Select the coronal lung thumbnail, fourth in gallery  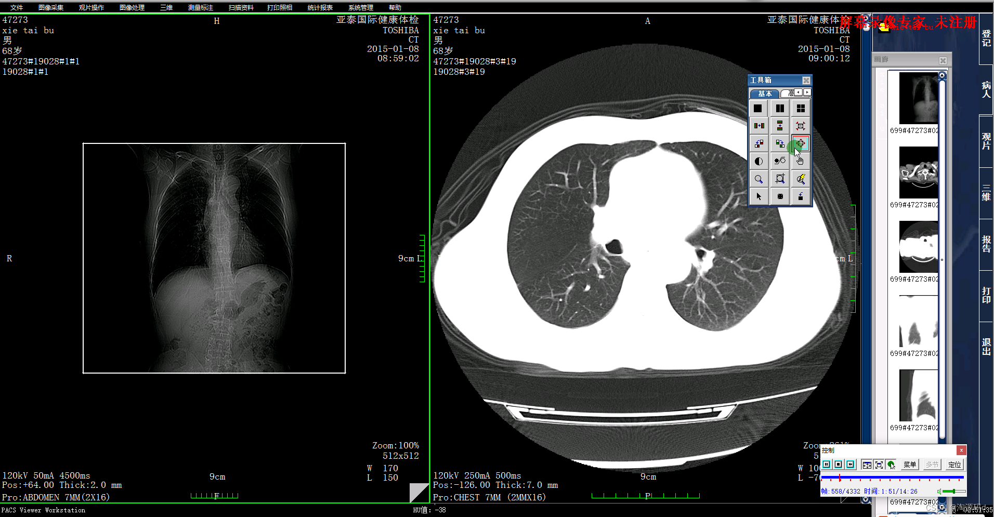[x=919, y=321]
